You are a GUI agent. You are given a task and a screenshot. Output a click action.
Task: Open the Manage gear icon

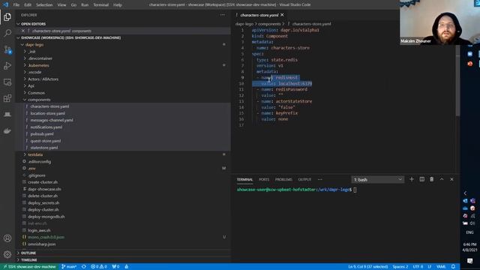7,254
